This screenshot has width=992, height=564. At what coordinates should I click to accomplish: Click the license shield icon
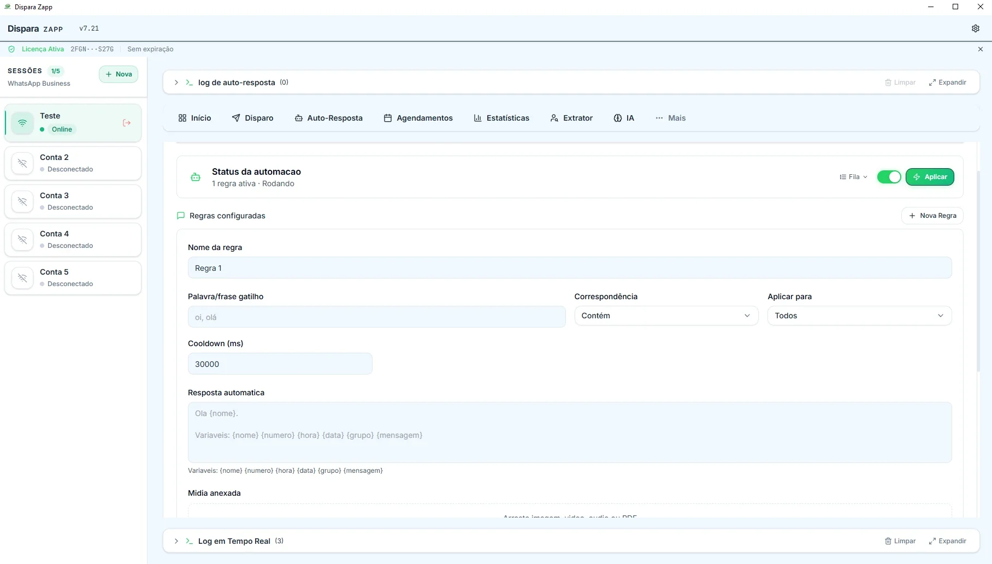(x=11, y=49)
